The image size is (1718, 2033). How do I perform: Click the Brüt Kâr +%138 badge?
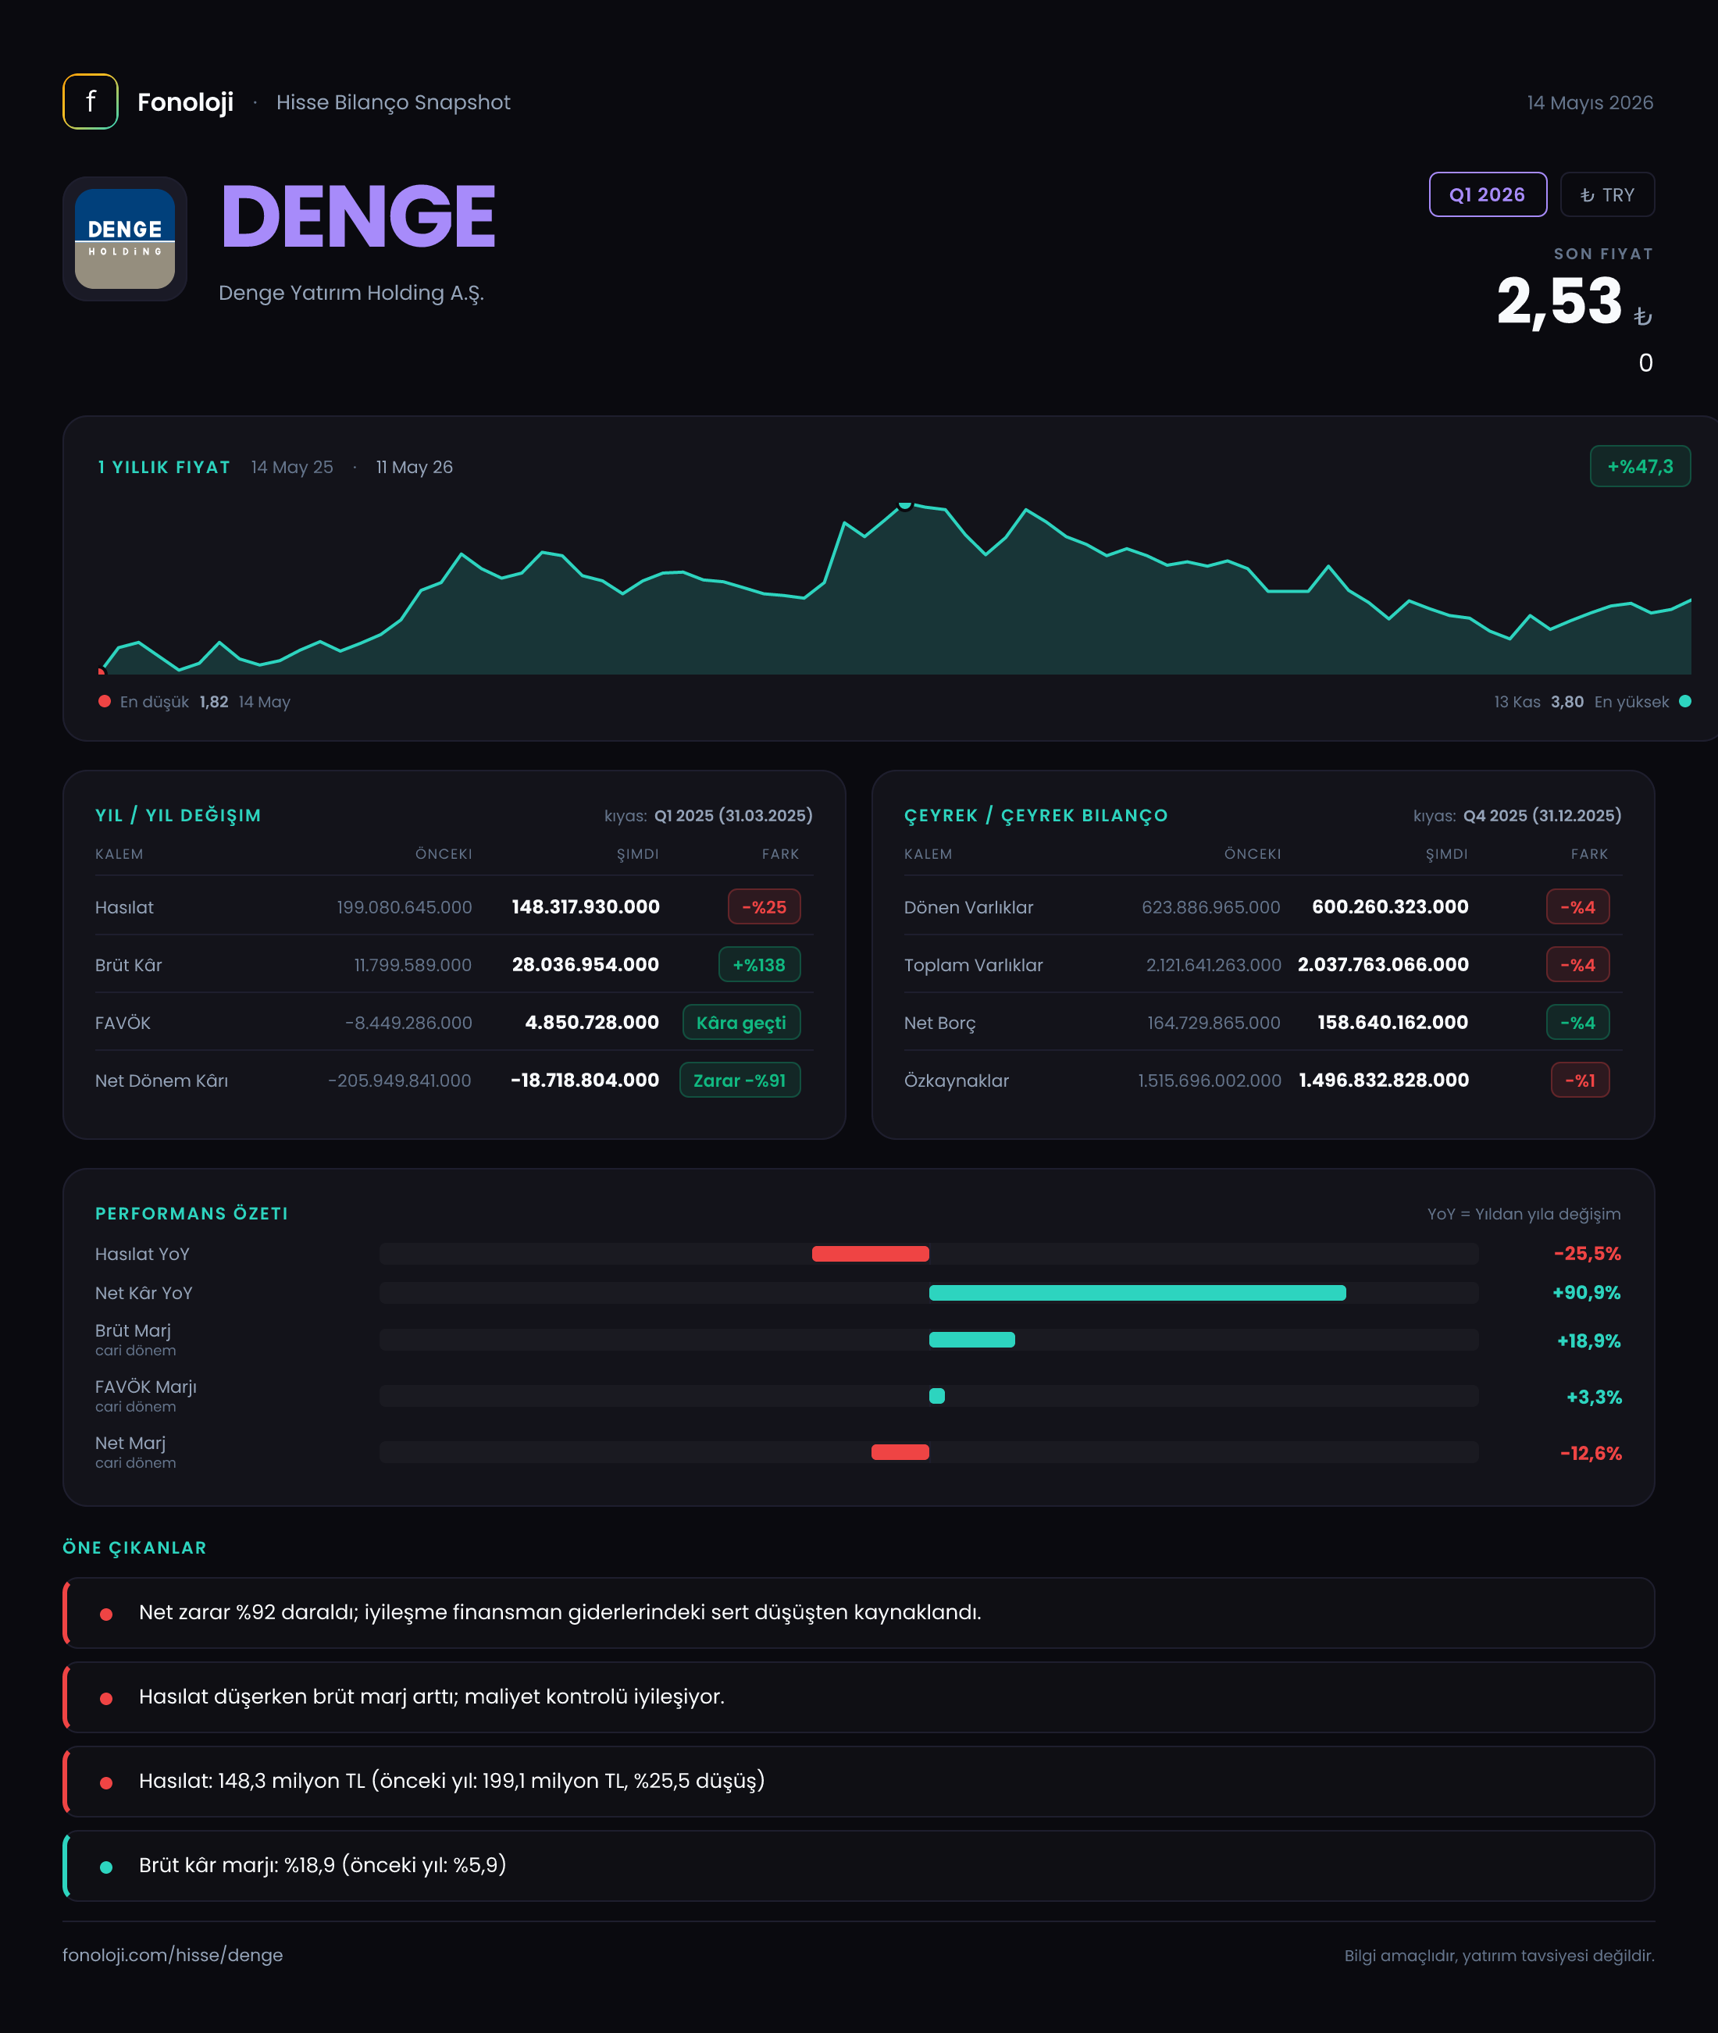click(760, 965)
